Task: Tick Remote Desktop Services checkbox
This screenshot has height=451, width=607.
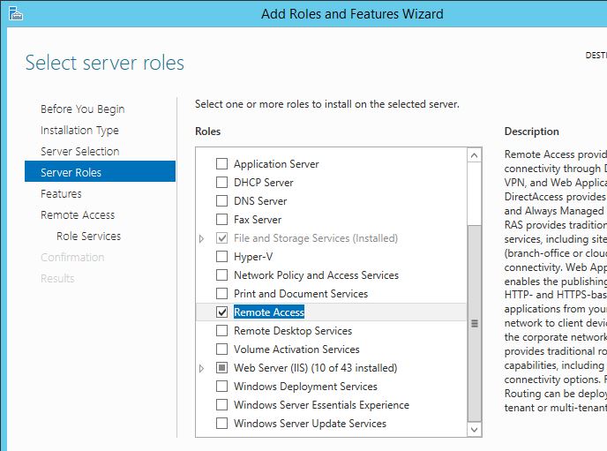Action: [x=221, y=331]
